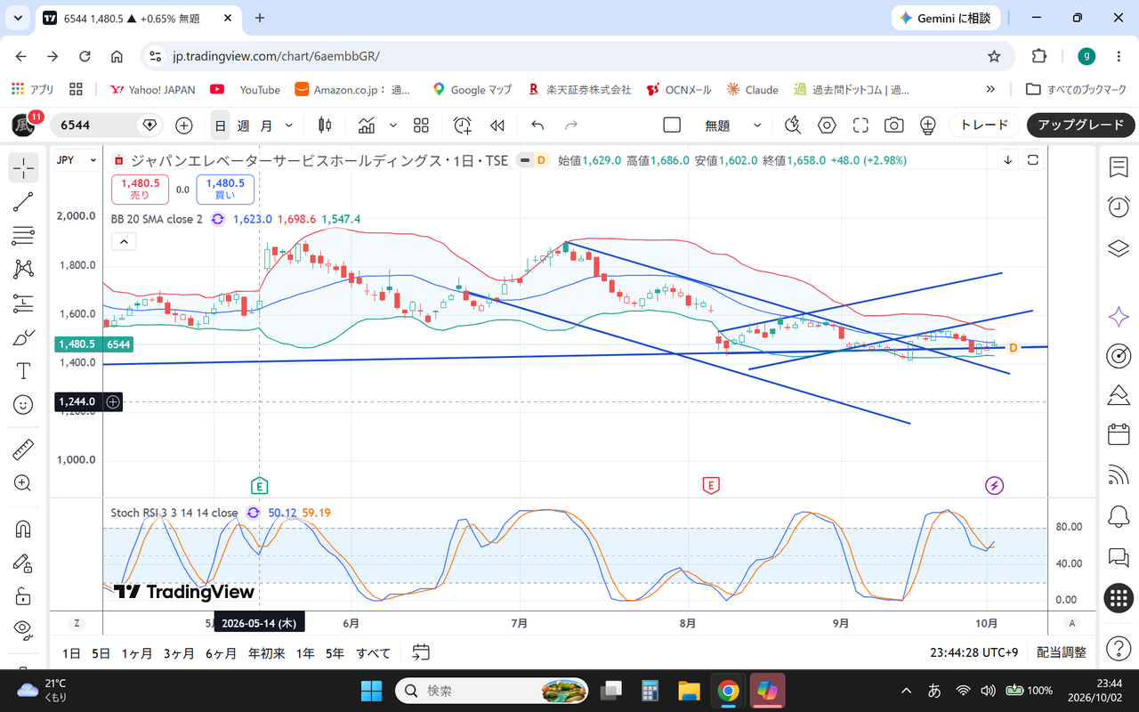The image size is (1139, 712).
Task: Switch the chart interval to 週
Action: click(243, 125)
